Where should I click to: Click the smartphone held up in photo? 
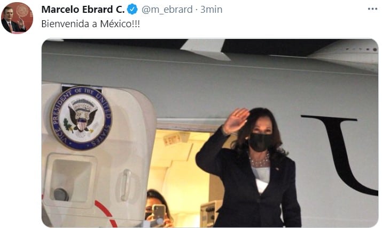[x=159, y=212]
